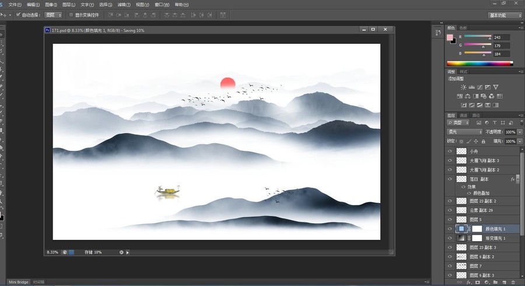Open the 柔光 blend mode dropdown

464,132
